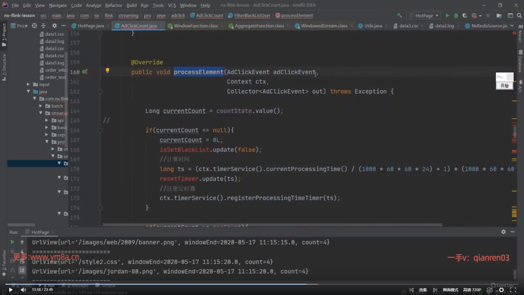Click the video screenshot camera icon
The width and height of the screenshot is (524, 295).
(x=490, y=290)
